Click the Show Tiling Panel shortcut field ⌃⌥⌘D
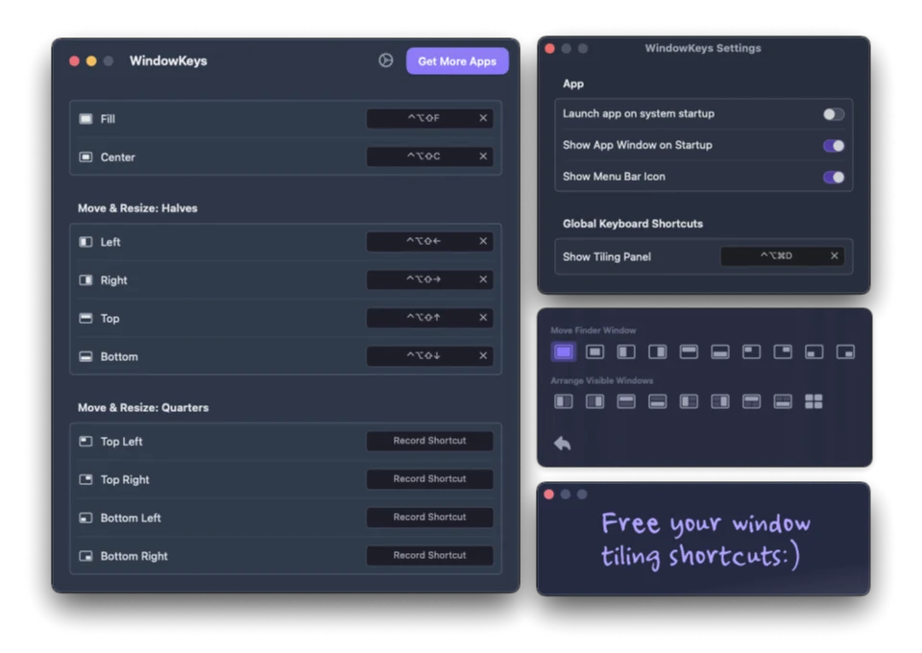Image resolution: width=922 pixels, height=653 pixels. (782, 255)
